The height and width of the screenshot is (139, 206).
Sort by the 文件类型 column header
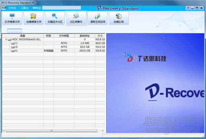[x=64, y=36]
